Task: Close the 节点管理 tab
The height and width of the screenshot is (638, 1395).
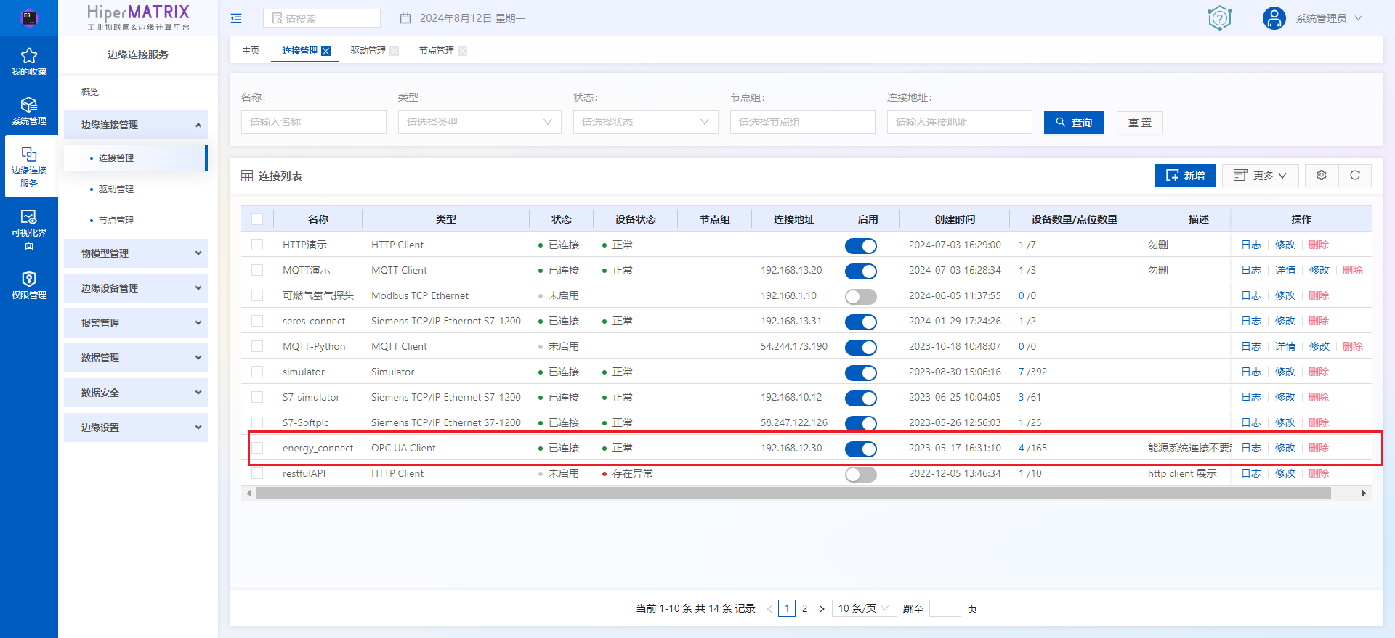Action: click(463, 51)
